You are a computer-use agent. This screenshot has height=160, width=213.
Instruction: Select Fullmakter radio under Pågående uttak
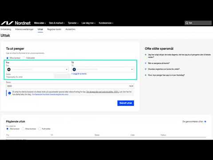click(39, 129)
